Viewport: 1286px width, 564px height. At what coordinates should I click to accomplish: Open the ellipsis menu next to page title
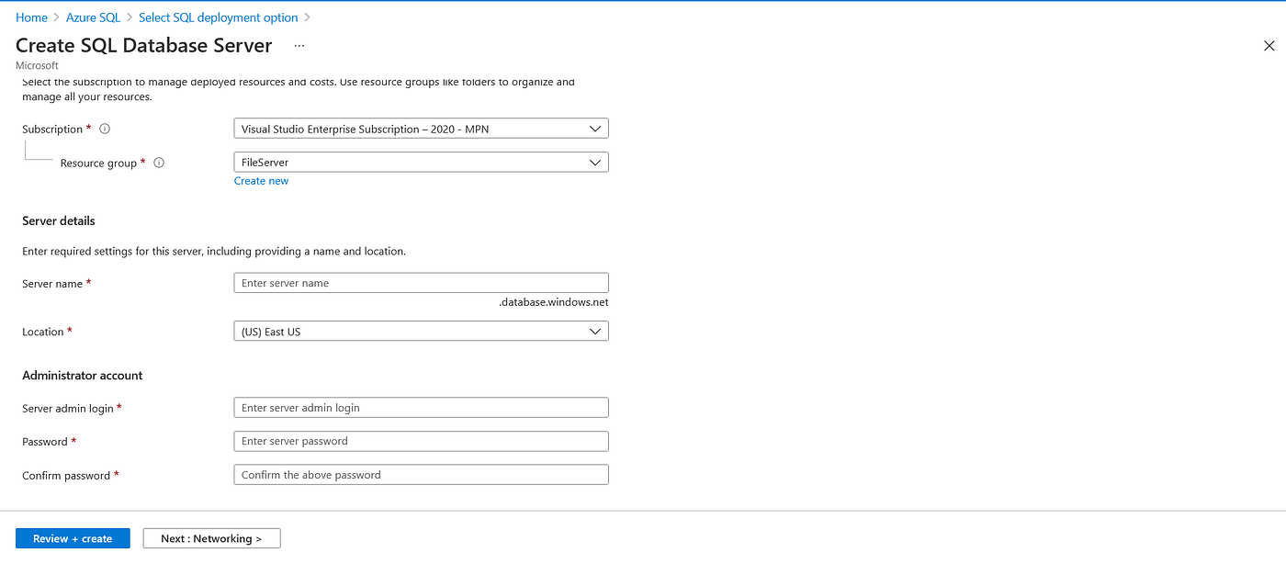[299, 45]
